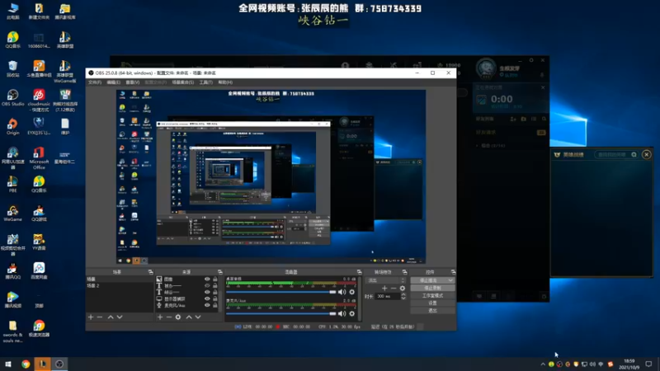
Task: Open the Microsoft Office desktop shortcut
Action: [39, 158]
